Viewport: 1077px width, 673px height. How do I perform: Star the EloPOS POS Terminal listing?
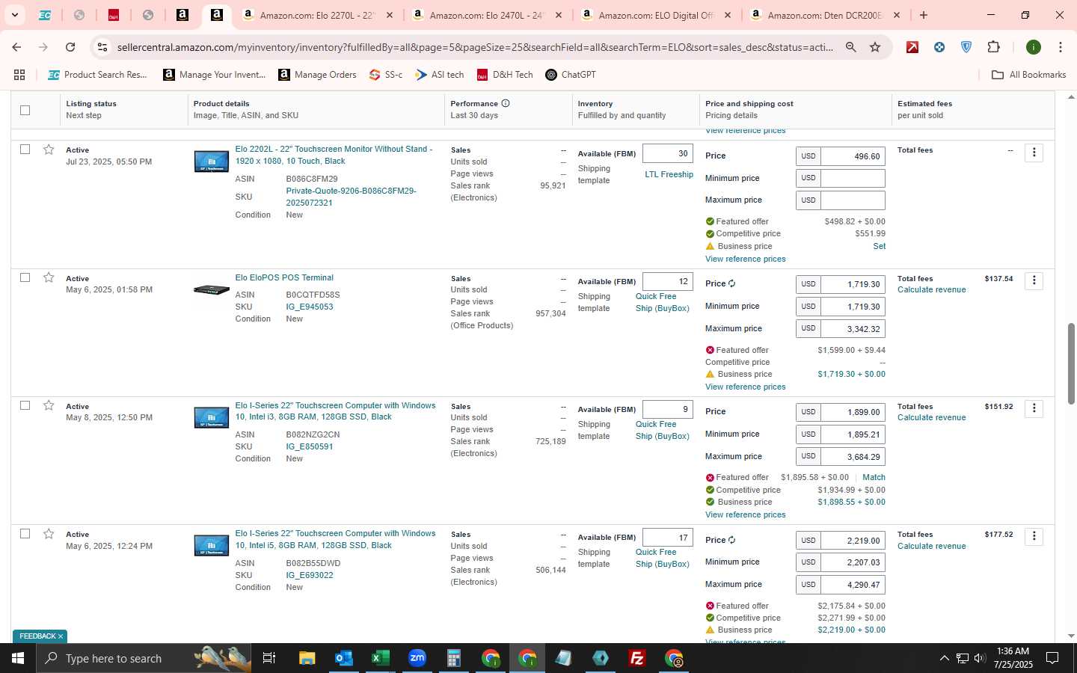(49, 277)
